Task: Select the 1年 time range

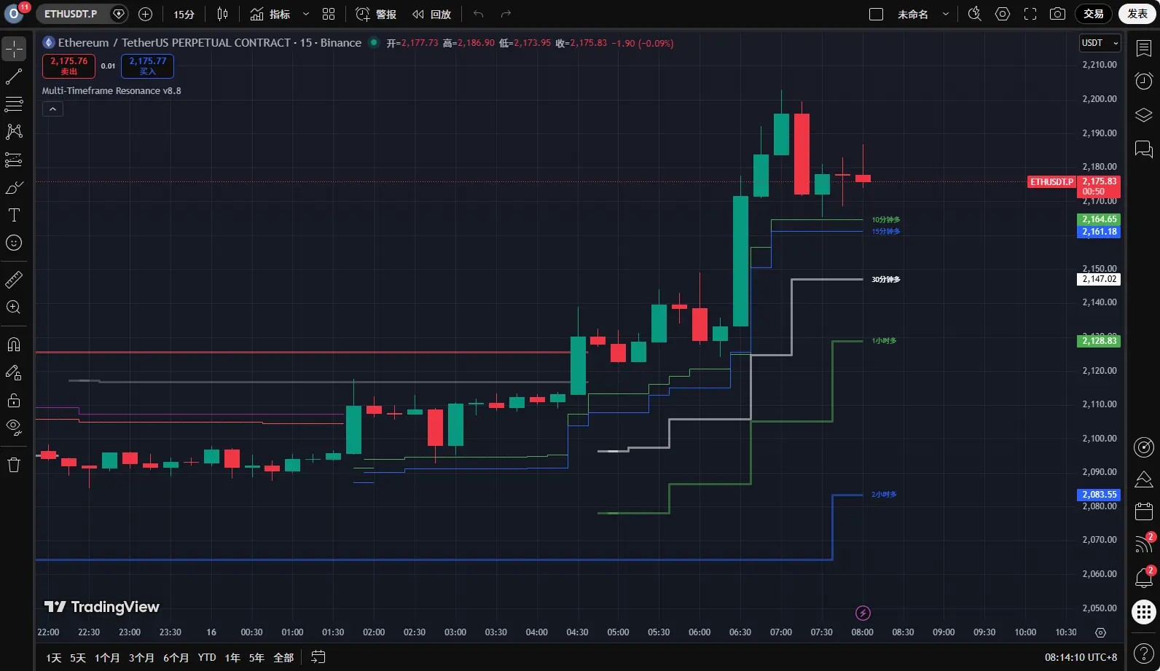Action: point(232,657)
